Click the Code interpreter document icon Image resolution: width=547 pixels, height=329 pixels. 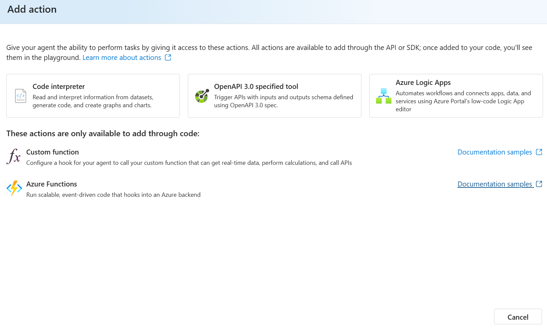21,96
